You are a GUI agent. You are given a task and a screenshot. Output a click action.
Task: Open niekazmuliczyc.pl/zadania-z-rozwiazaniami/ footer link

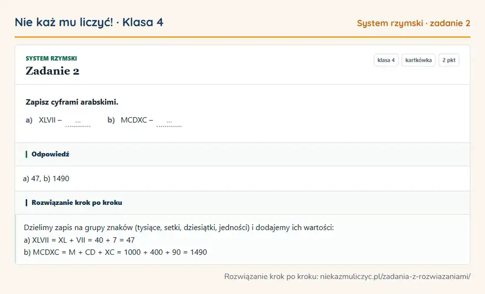[x=395, y=276]
